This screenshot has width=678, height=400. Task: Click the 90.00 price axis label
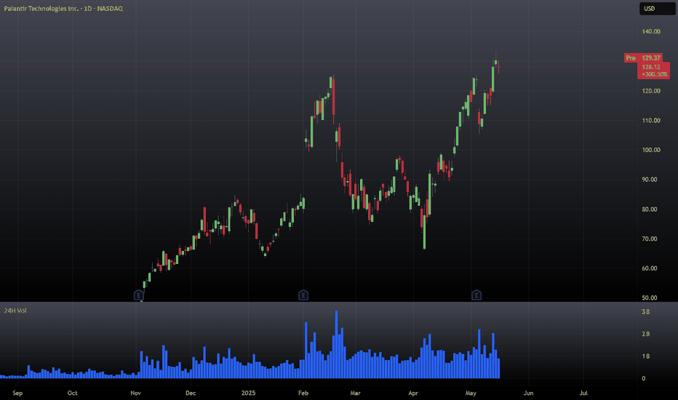click(x=650, y=180)
